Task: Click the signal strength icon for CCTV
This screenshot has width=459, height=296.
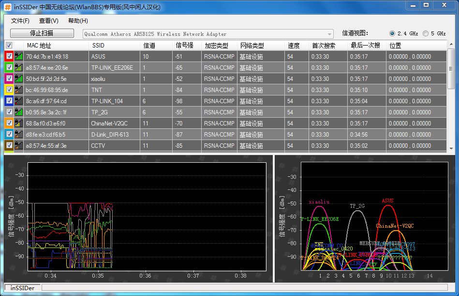Action: tap(19, 145)
